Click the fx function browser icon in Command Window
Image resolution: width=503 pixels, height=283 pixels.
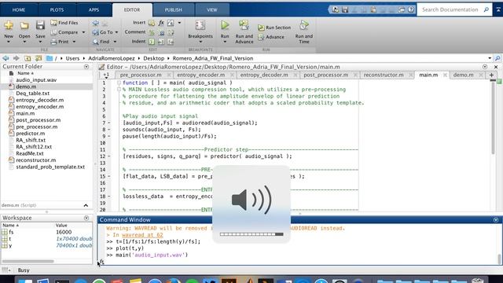[101, 262]
